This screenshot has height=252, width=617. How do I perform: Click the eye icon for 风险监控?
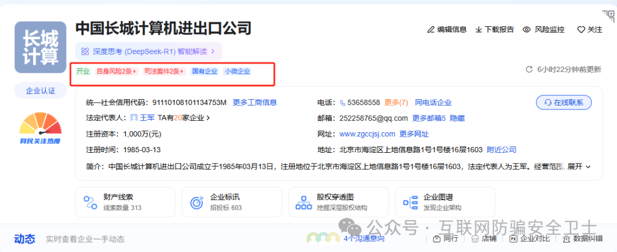(x=527, y=30)
